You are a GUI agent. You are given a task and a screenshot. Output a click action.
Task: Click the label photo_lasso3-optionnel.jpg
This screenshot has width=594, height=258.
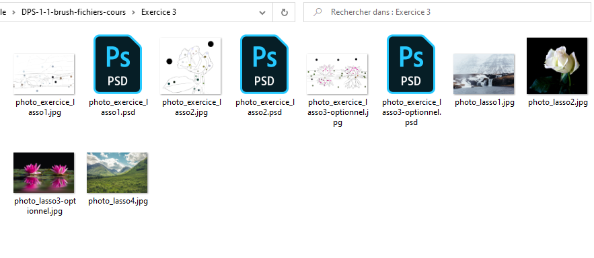(45, 206)
